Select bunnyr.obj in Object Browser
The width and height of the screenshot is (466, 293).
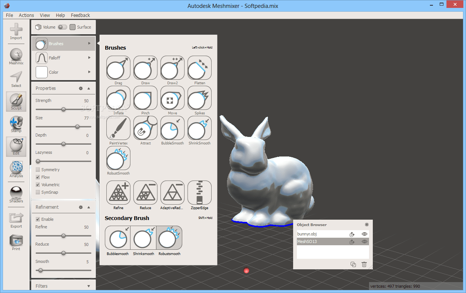(333, 234)
